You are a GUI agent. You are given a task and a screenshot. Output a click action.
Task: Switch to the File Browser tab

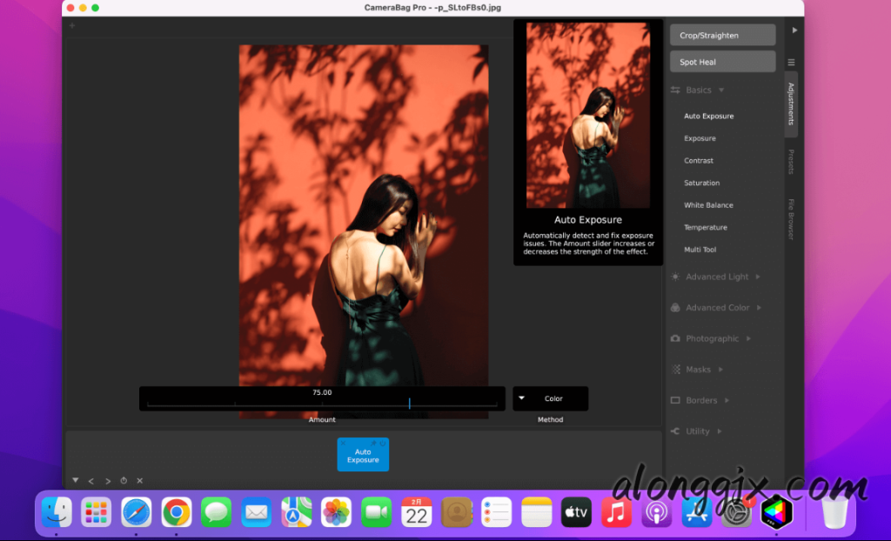(791, 219)
